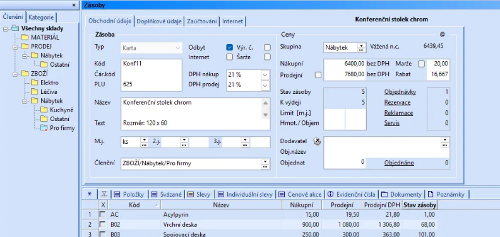500x237 pixels.
Task: Collapse the ZBOŽÍ tree node
Action: point(15,74)
